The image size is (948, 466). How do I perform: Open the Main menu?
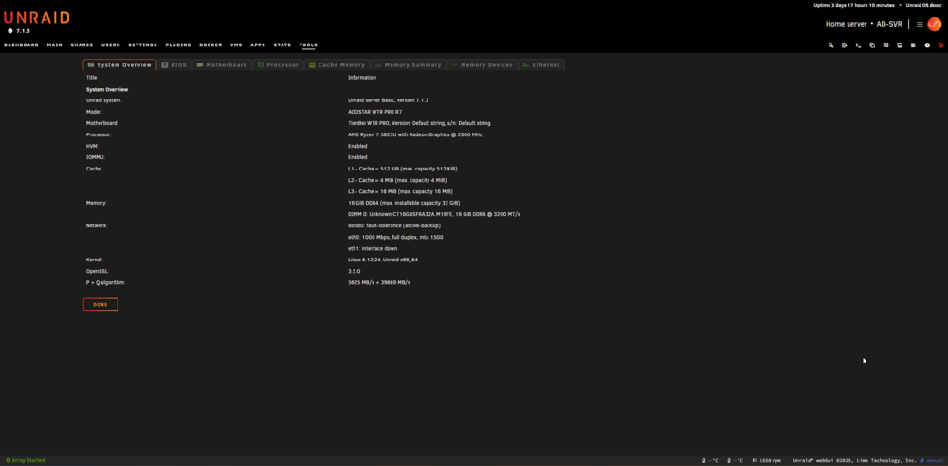click(x=54, y=45)
